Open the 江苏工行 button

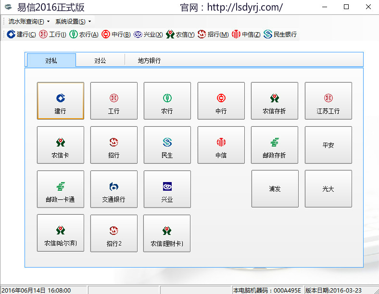328,101
